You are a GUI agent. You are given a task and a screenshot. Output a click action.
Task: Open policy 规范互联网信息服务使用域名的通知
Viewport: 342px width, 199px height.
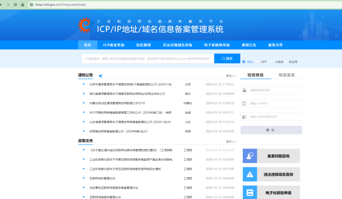pyautogui.click(x=125, y=169)
